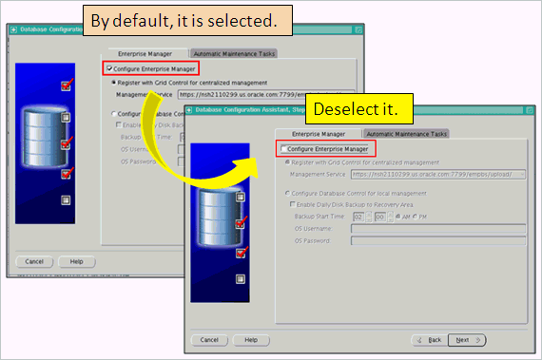Open Automatic Maintenance Tasks tab in back window
The image size is (542, 360).
point(234,53)
